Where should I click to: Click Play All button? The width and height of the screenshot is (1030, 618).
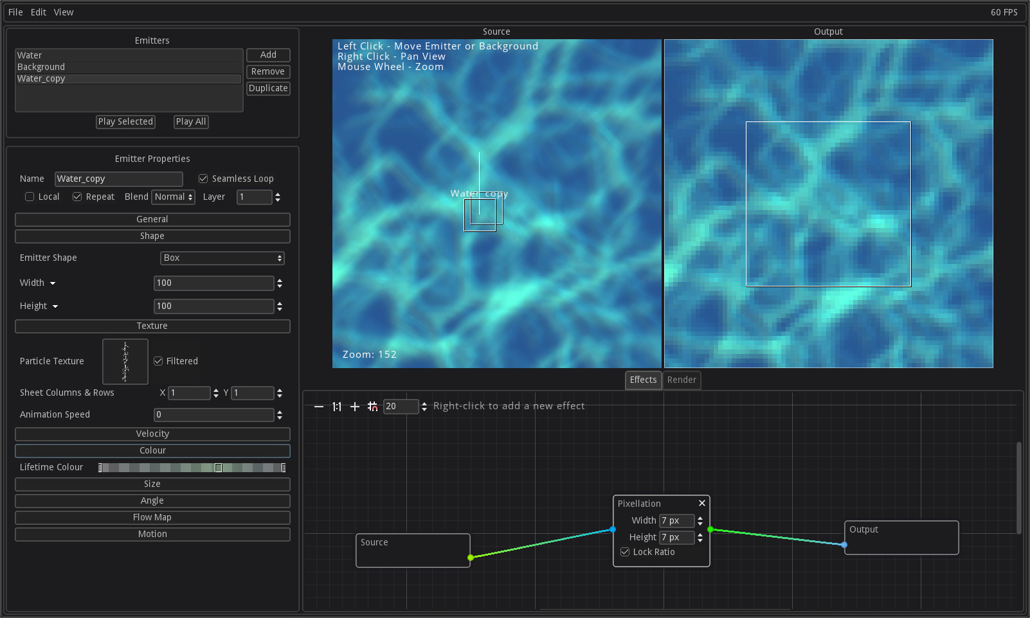tap(191, 121)
